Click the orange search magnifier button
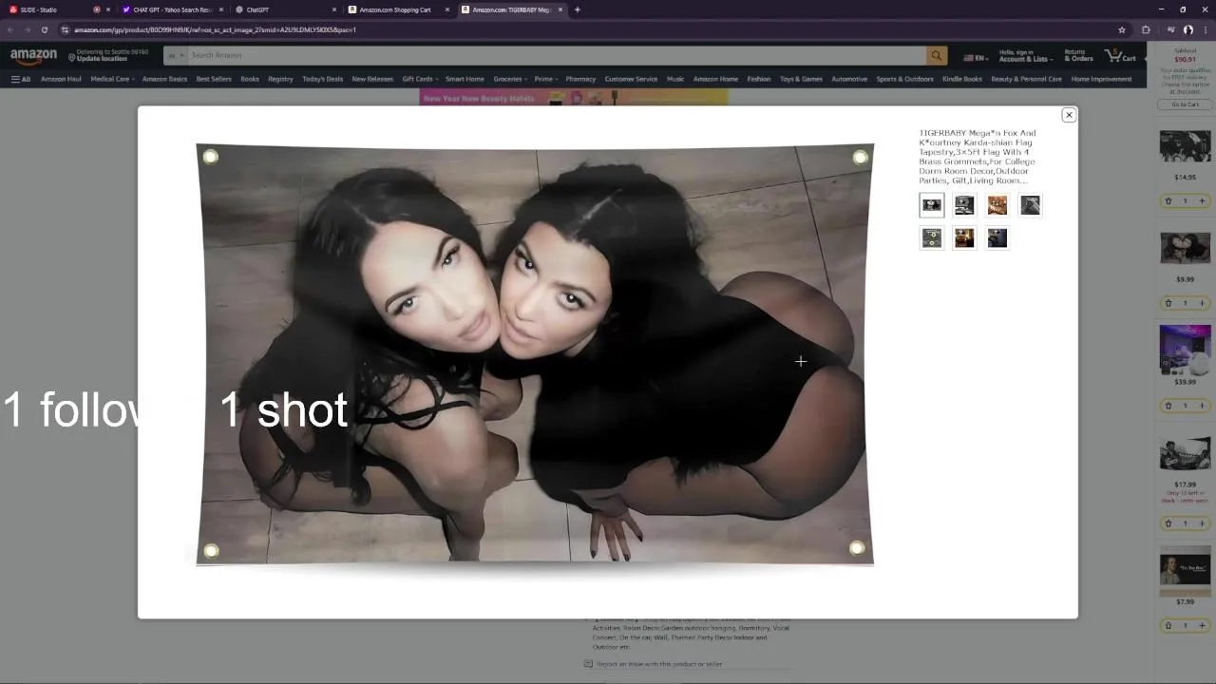1216x684 pixels. point(937,56)
